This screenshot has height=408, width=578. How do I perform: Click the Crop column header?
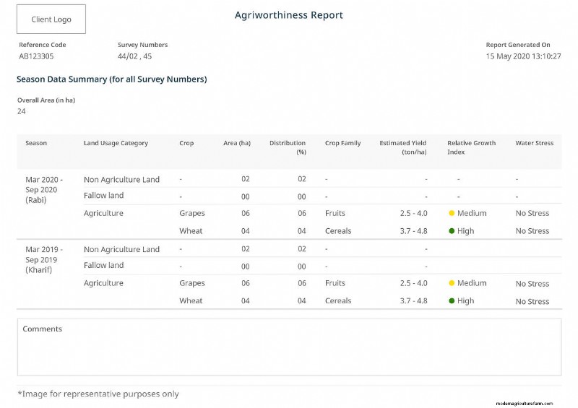pyautogui.click(x=186, y=144)
